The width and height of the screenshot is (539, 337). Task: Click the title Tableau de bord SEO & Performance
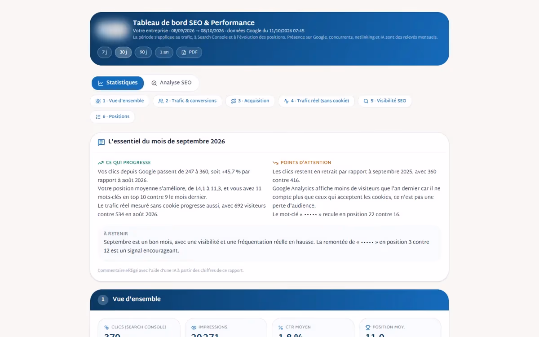point(194,23)
